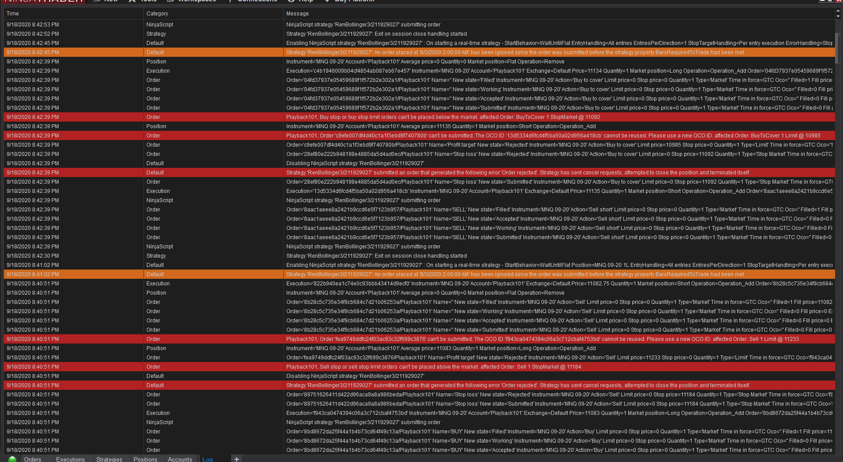The image size is (843, 462).
Task: Open the Strategies tab
Action: 109,459
